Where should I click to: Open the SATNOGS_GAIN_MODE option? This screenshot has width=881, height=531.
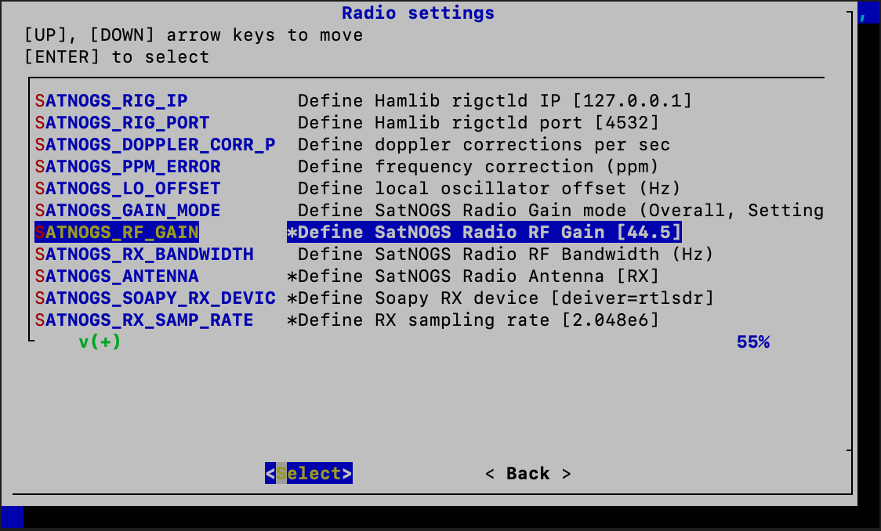point(128,210)
